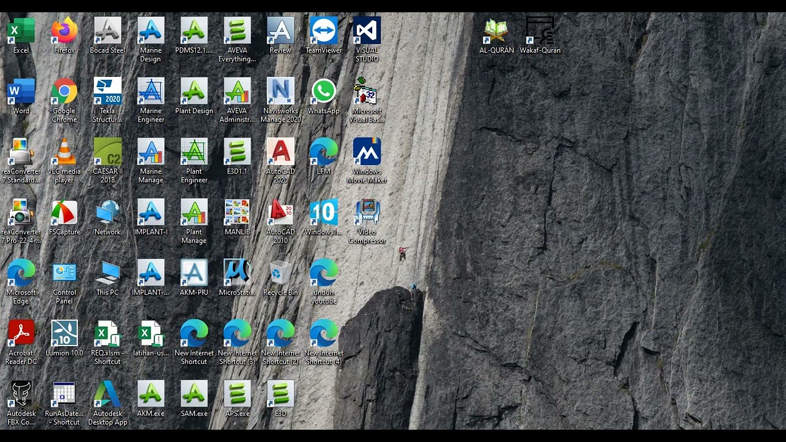The height and width of the screenshot is (442, 786).
Task: Select the RunAsDate shortcut icon
Action: [64, 394]
